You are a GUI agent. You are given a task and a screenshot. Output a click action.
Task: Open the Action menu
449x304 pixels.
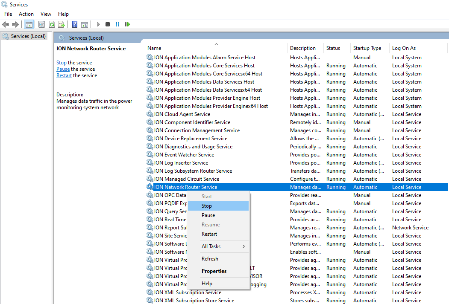26,14
